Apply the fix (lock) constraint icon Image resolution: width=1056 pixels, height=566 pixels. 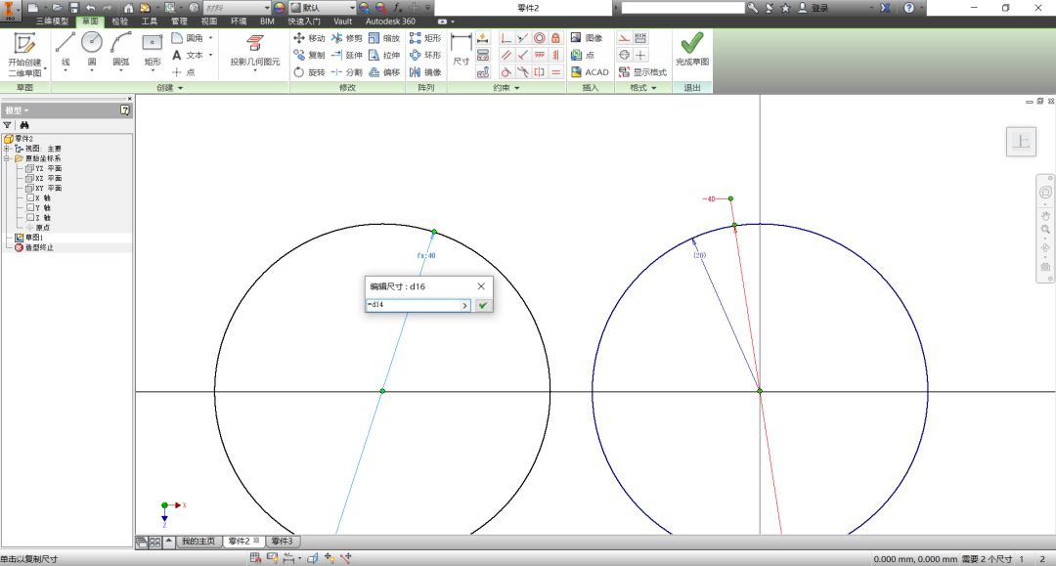coord(555,38)
